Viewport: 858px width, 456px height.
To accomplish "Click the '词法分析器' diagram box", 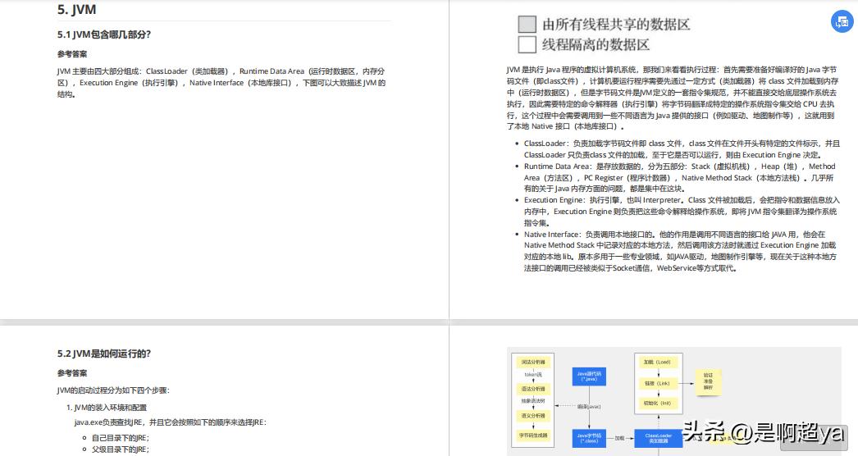I will coord(533,362).
